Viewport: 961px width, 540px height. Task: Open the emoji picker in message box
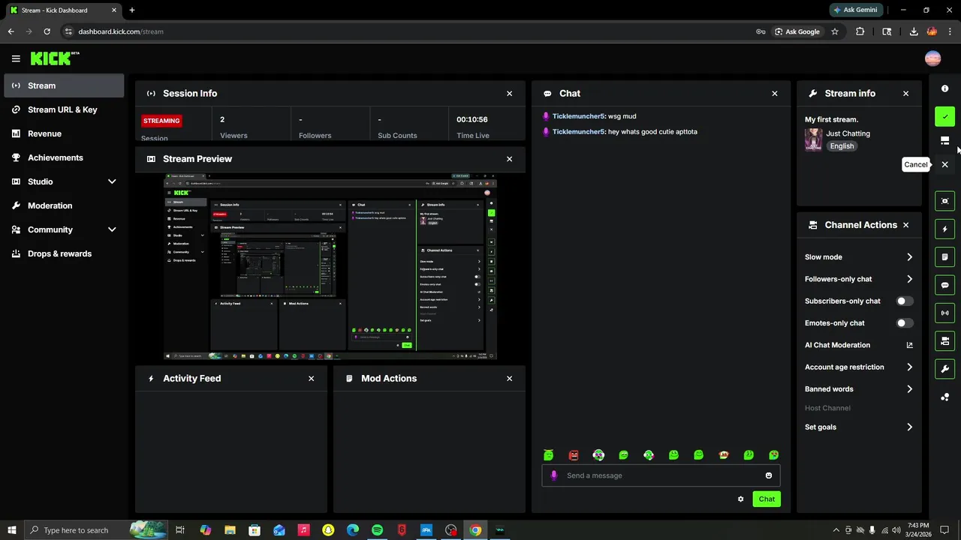[768, 475]
